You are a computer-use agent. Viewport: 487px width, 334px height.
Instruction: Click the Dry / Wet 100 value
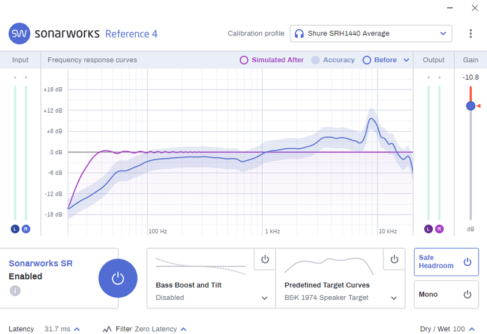459,329
